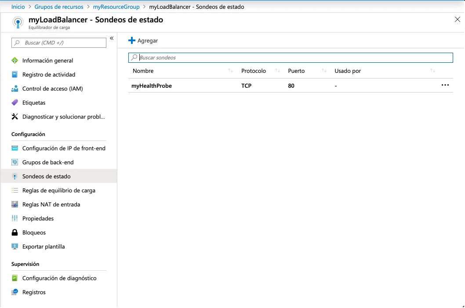
Task: Click the Registro de actividad icon
Action: pos(15,74)
